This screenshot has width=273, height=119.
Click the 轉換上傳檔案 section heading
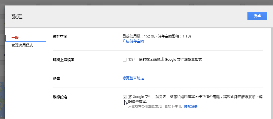64,60
